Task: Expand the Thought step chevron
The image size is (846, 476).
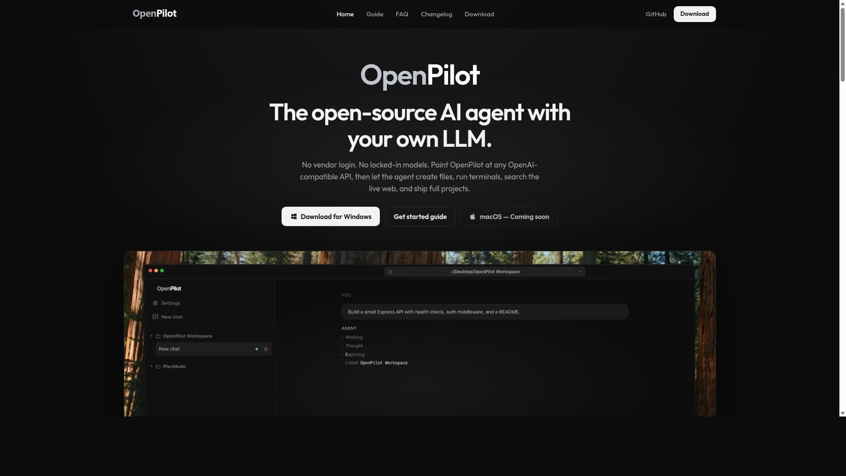Action: pos(342,346)
